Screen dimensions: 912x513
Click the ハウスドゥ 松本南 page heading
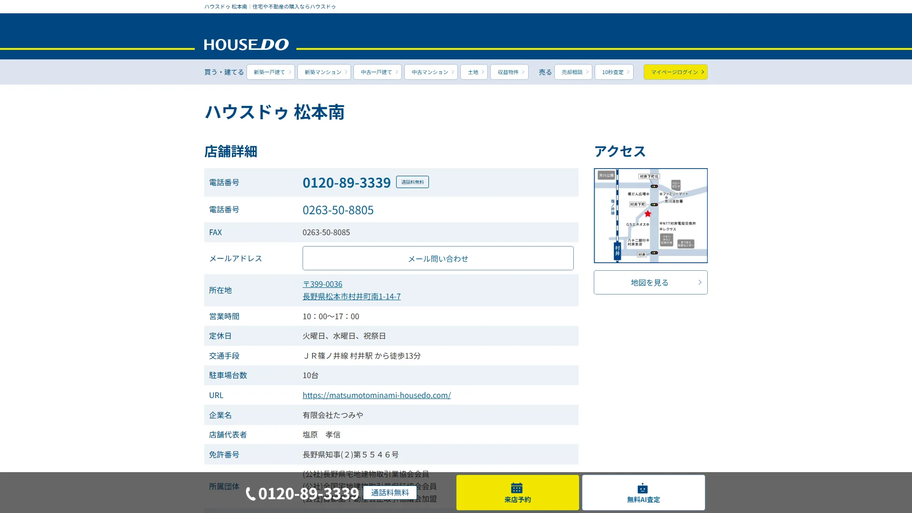pyautogui.click(x=275, y=113)
